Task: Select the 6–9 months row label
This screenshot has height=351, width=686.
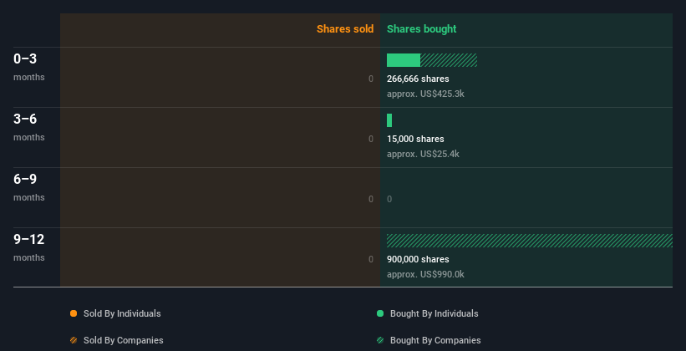Action: pos(29,187)
